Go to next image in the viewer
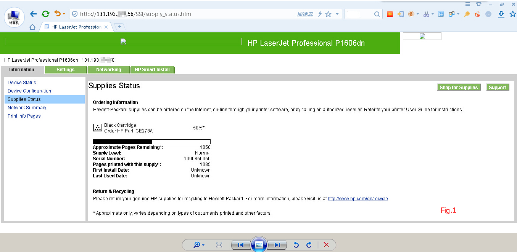This screenshot has width=517, height=252. (277, 245)
